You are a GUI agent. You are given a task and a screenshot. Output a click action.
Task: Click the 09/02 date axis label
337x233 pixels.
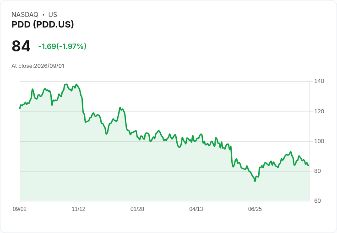click(x=20, y=209)
